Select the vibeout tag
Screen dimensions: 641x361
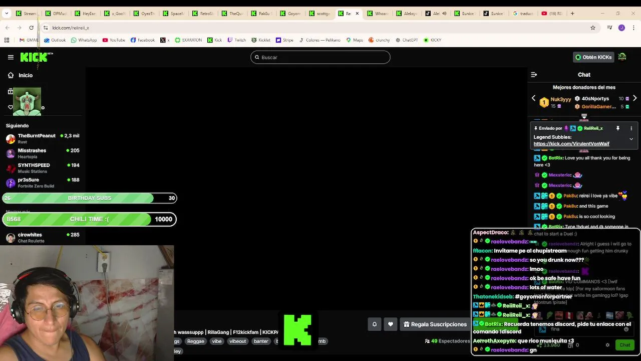pyautogui.click(x=237, y=341)
